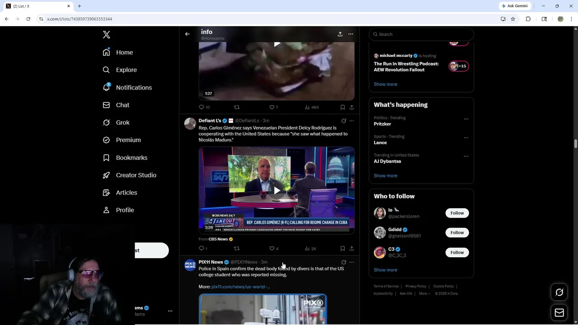Like the post with 7 likes
Viewport: 578px width, 325px height.
pos(274,107)
